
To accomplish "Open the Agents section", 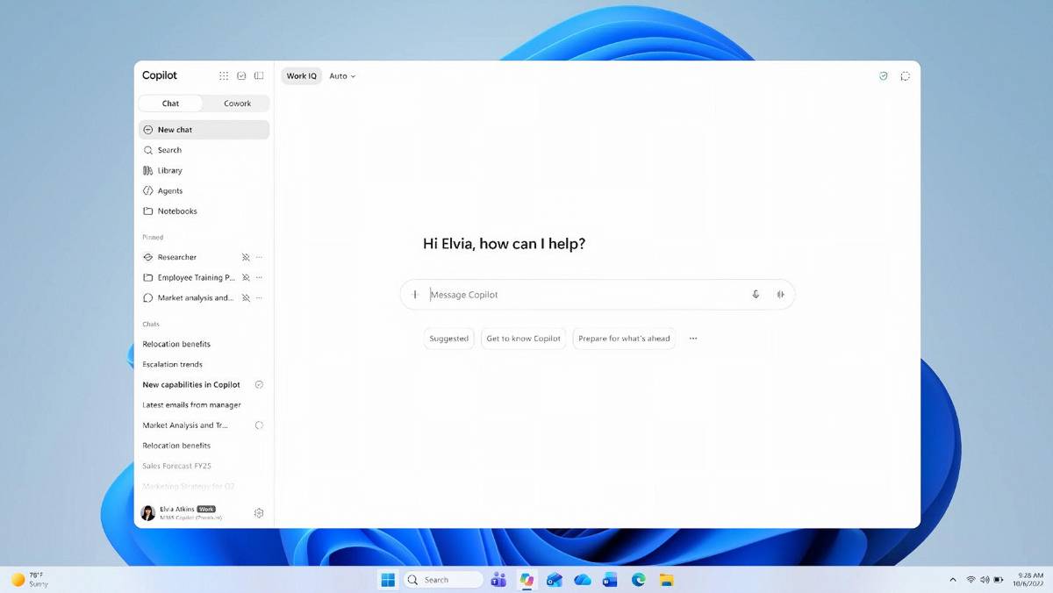I will (x=204, y=190).
